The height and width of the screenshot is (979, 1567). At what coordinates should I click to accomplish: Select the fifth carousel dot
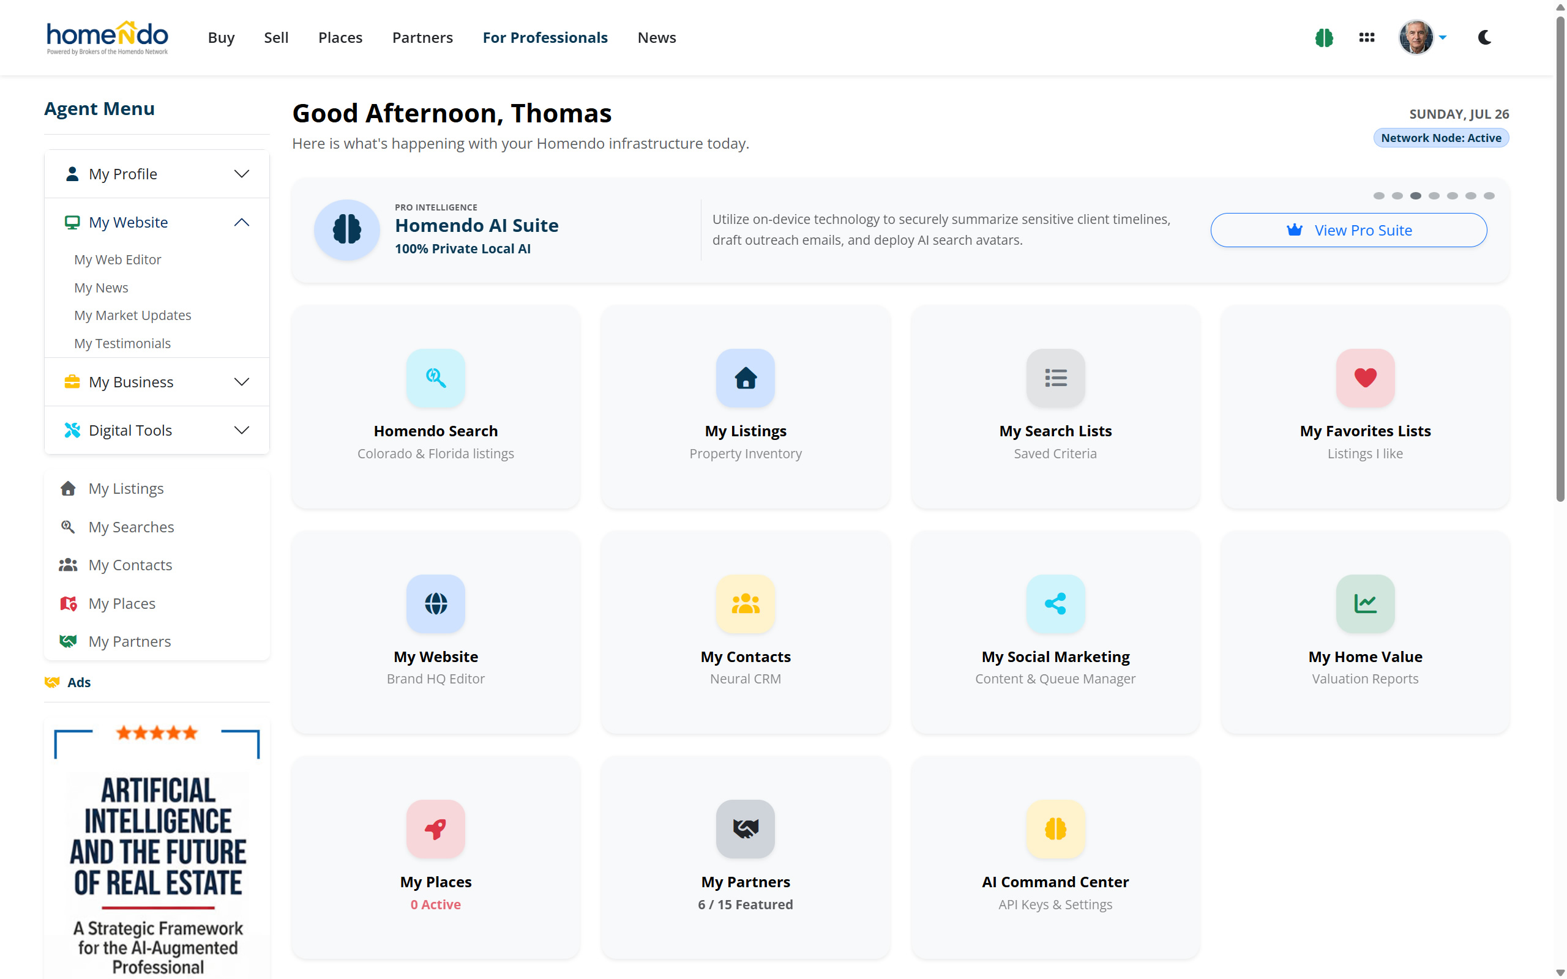pyautogui.click(x=1453, y=196)
